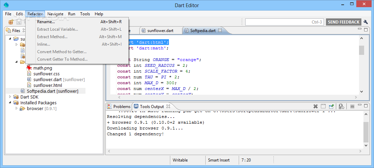Expand the browser [0.9.1] package node

click(16, 108)
